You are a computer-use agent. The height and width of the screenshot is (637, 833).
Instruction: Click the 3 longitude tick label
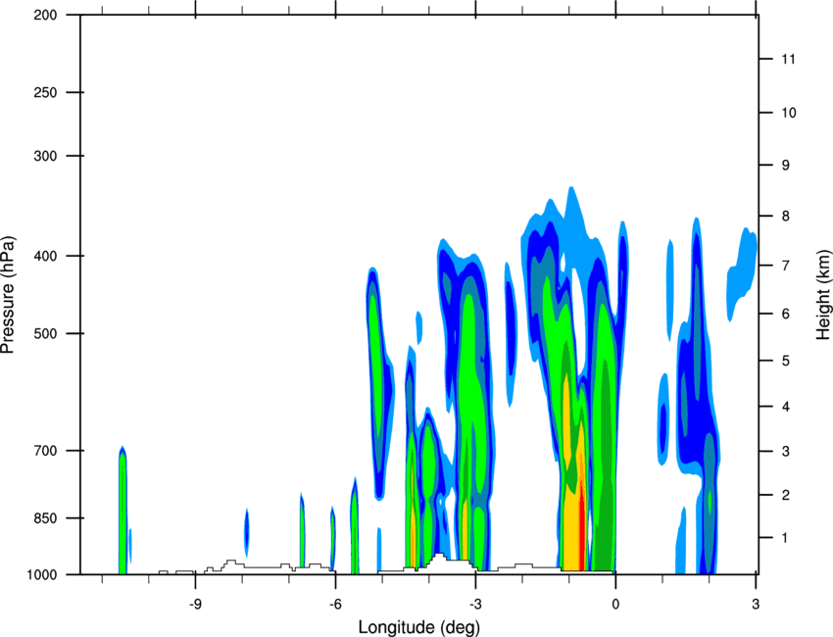(756, 604)
